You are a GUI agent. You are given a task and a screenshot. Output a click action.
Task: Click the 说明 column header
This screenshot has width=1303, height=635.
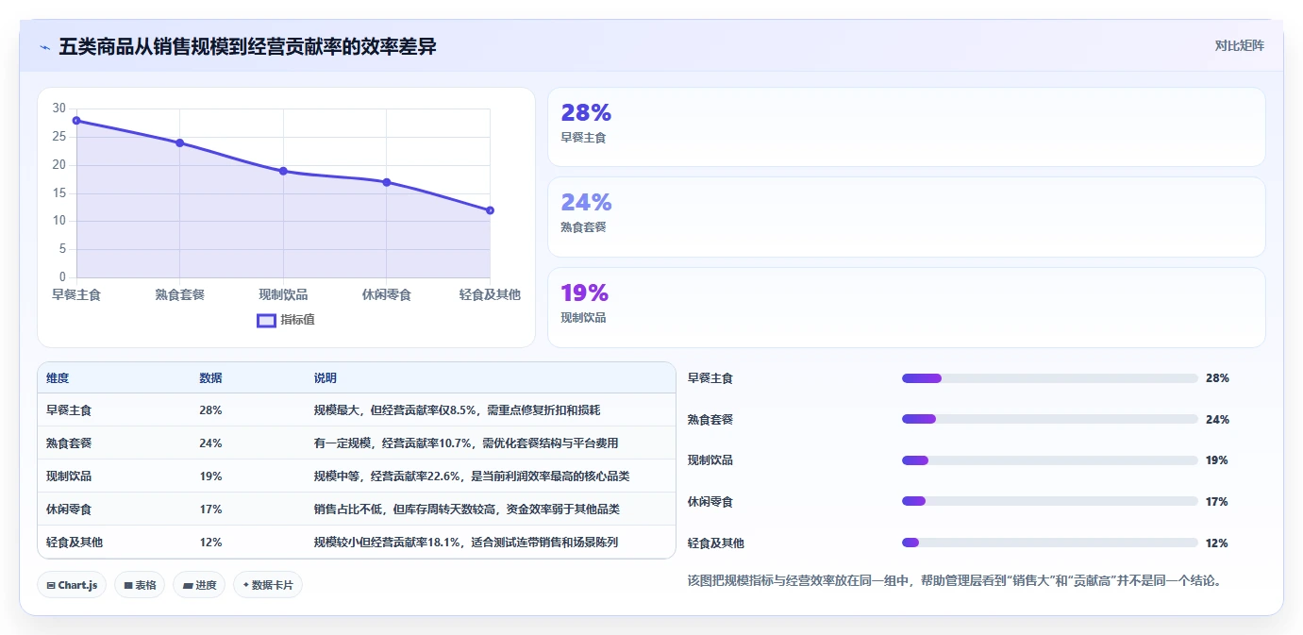(x=326, y=377)
